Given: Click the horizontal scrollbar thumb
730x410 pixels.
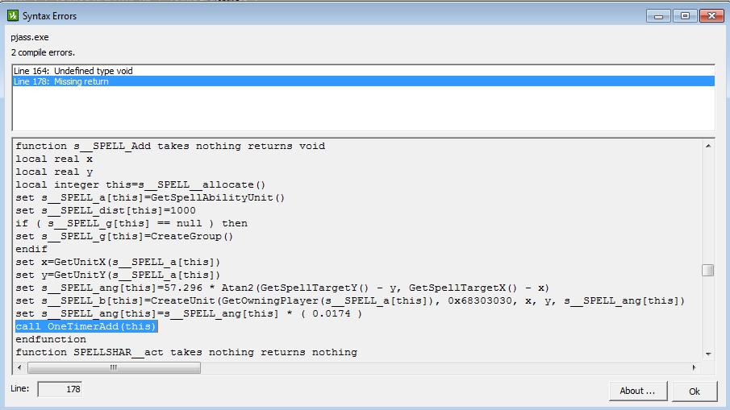Looking at the screenshot, I should (x=114, y=368).
